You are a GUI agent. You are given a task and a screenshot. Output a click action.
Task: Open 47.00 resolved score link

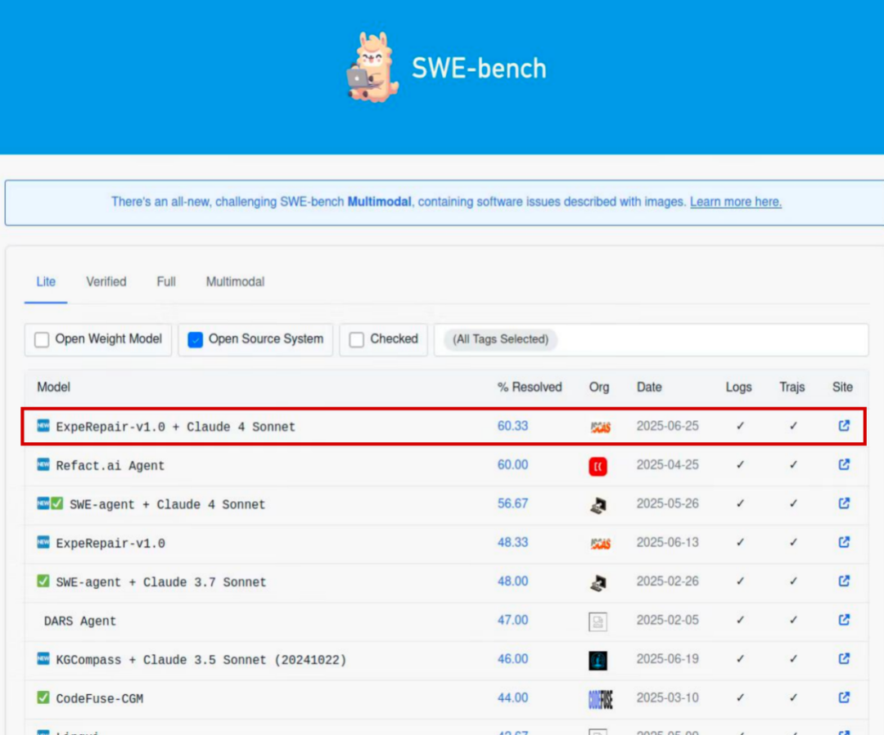point(512,620)
